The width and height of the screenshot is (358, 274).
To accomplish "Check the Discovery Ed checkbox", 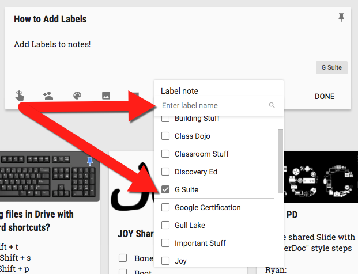I will (x=165, y=172).
